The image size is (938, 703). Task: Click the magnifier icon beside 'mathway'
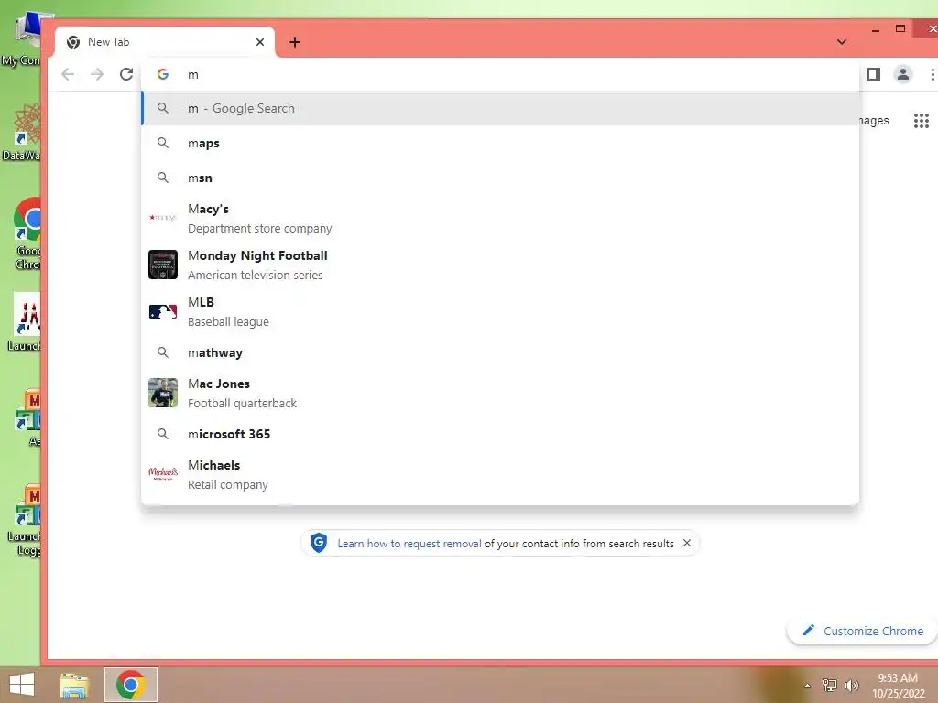click(163, 352)
